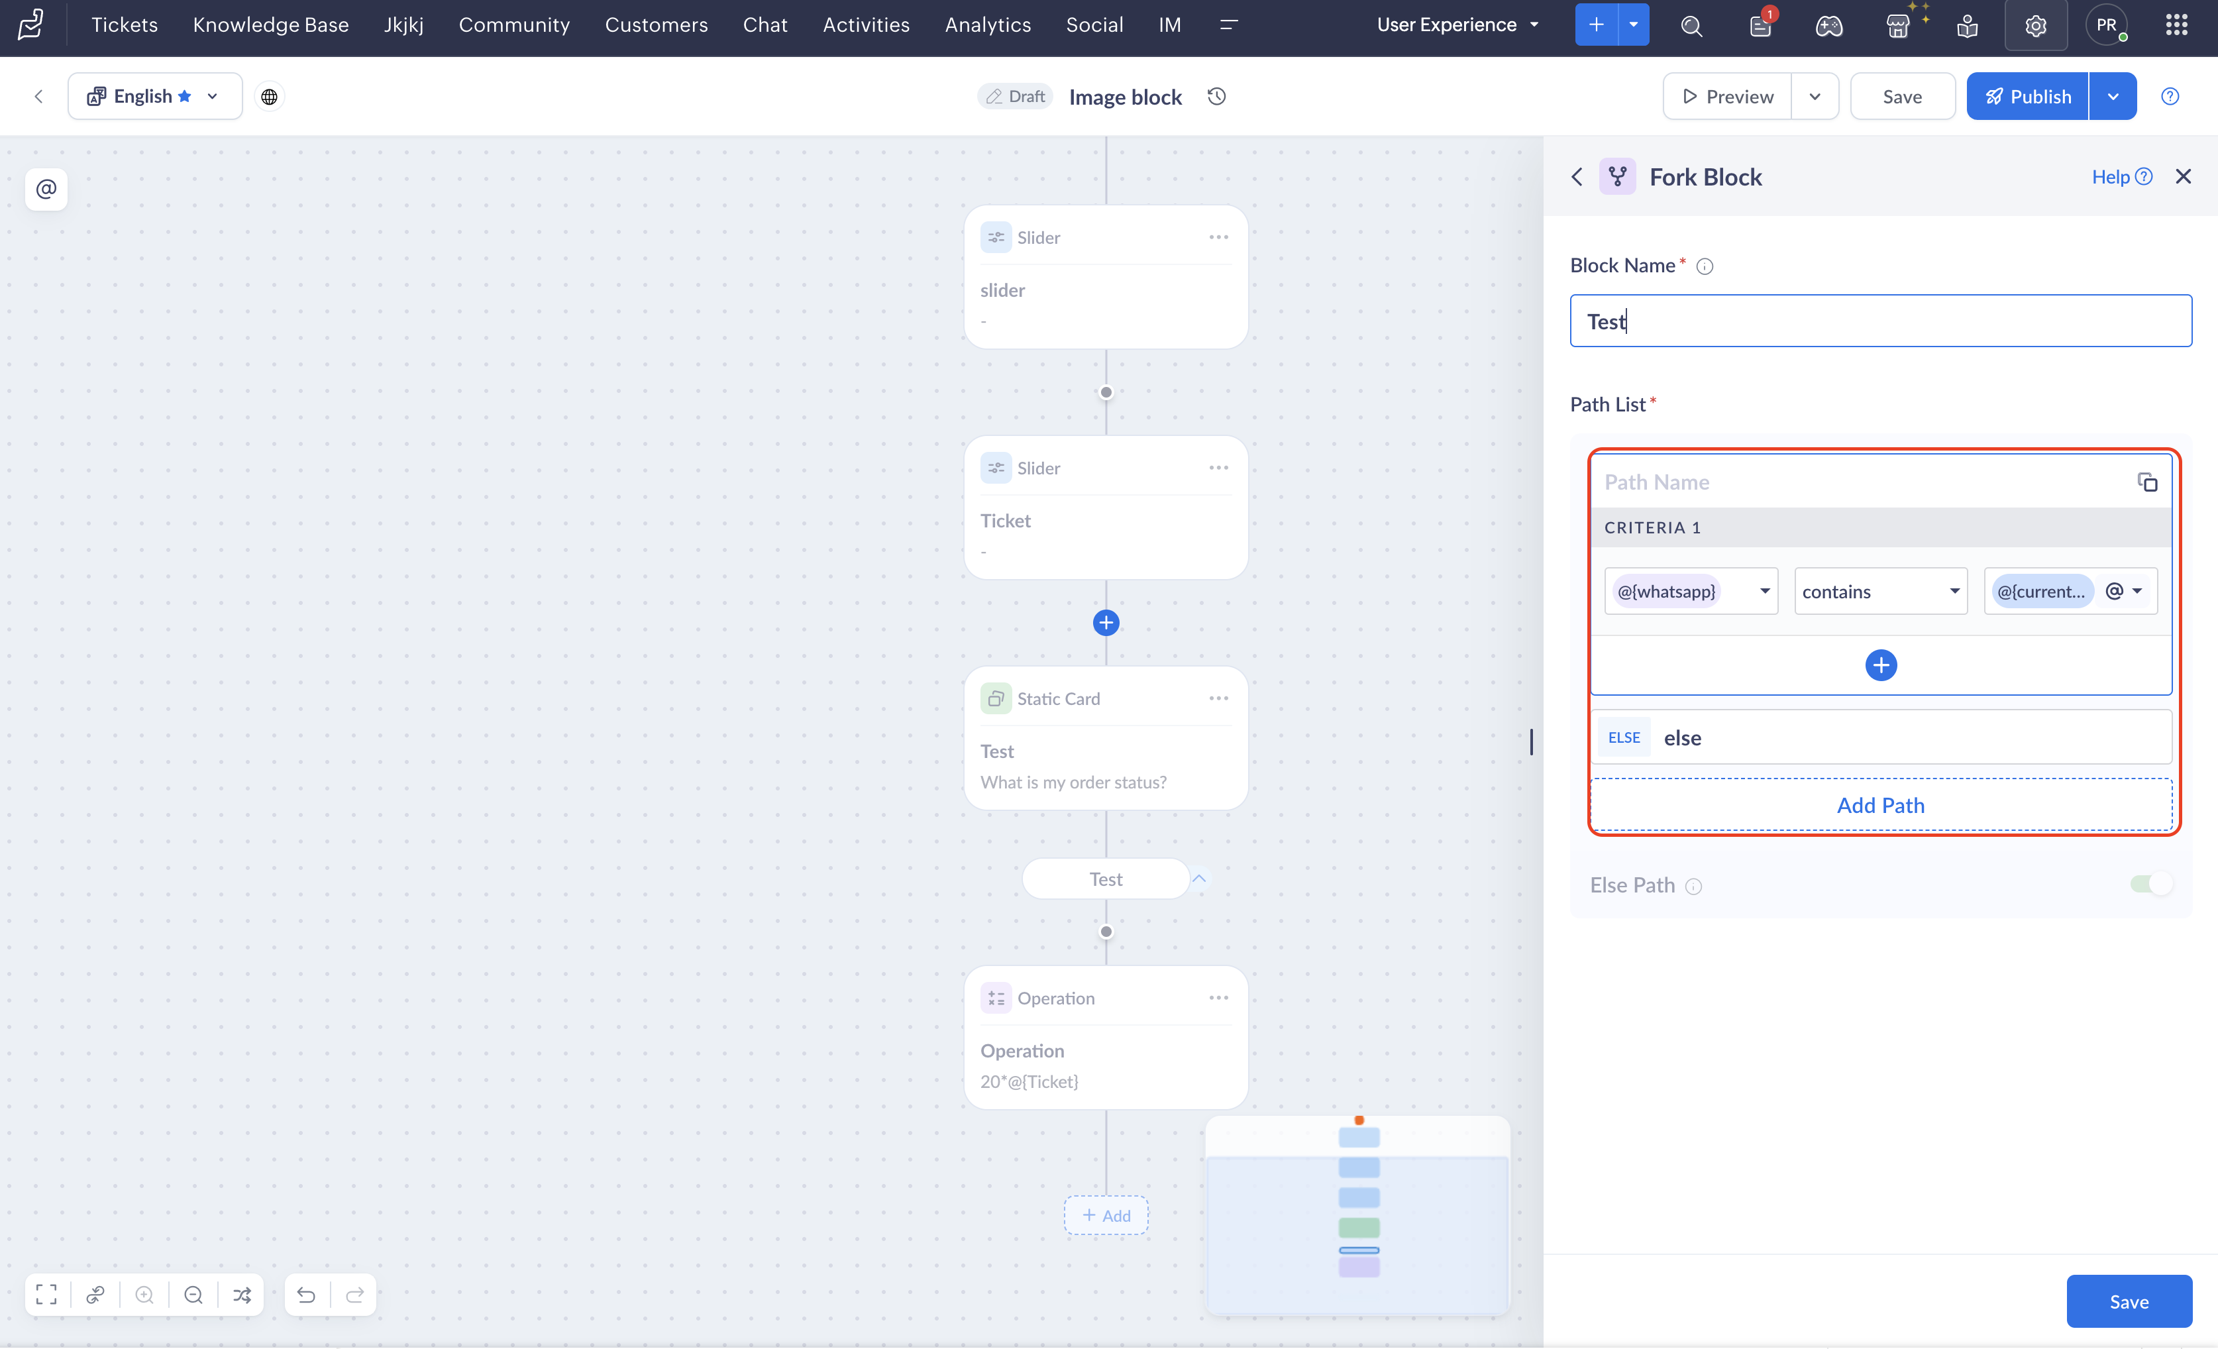This screenshot has height=1349, width=2218.
Task: Click the fit-to-screen icon in bottom toolbar
Action: (46, 1294)
